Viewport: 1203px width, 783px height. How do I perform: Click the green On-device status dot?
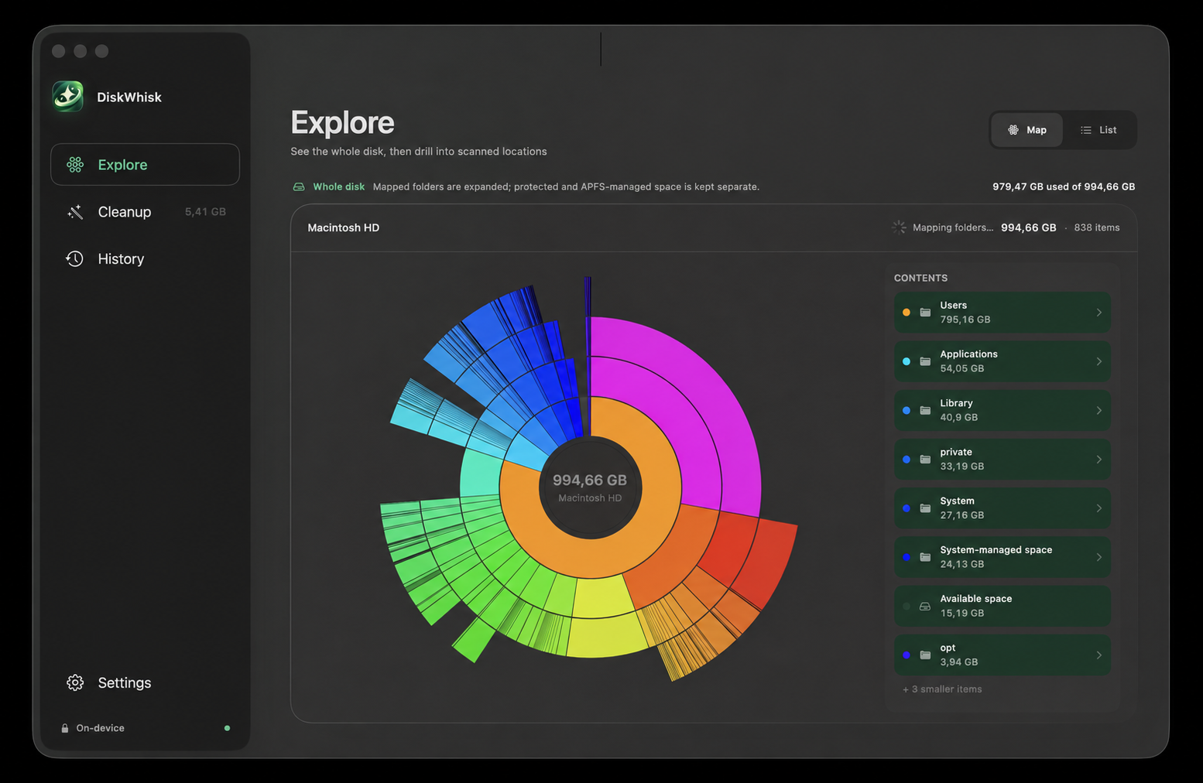pyautogui.click(x=227, y=728)
